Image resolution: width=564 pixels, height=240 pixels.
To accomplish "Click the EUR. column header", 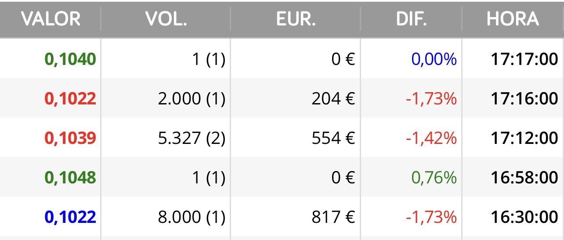I will pos(296,19).
